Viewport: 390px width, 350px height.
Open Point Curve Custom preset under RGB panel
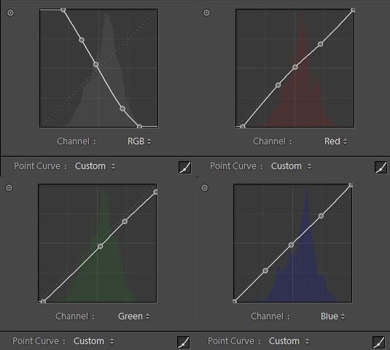point(95,166)
